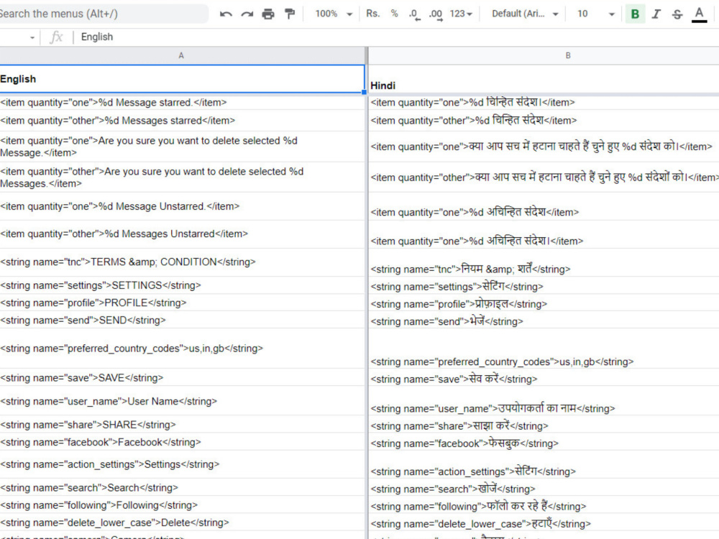The width and height of the screenshot is (719, 539).
Task: Select English cell name="action_settings" Settings
Action: point(182,464)
